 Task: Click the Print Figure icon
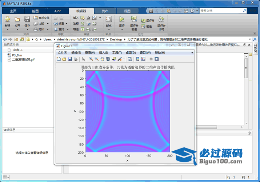[x=76, y=59]
